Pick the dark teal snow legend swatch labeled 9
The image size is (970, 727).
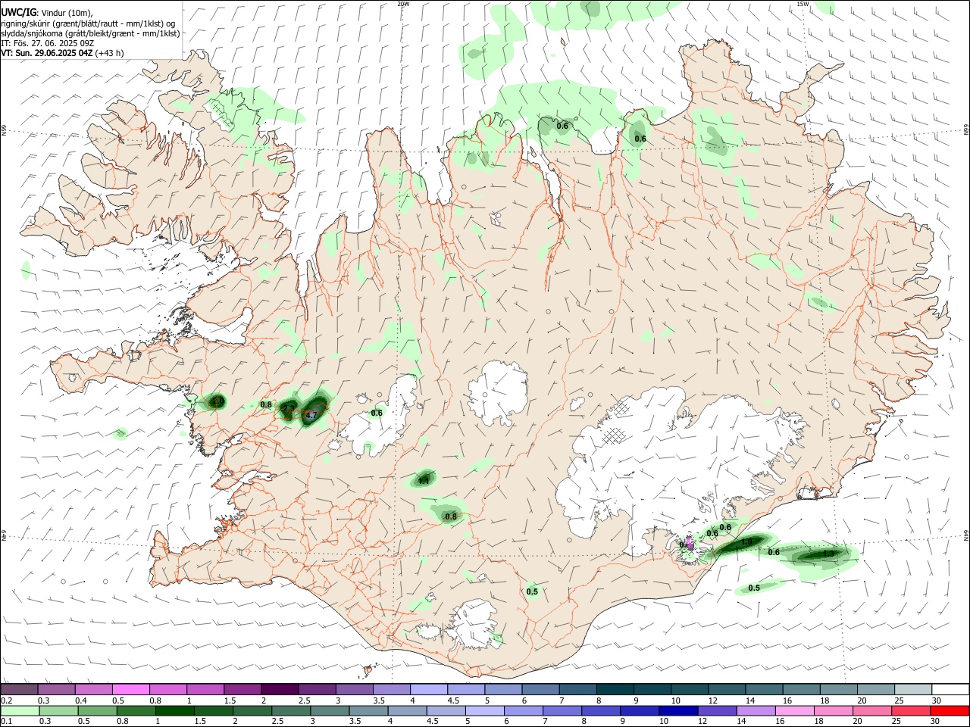(x=651, y=690)
